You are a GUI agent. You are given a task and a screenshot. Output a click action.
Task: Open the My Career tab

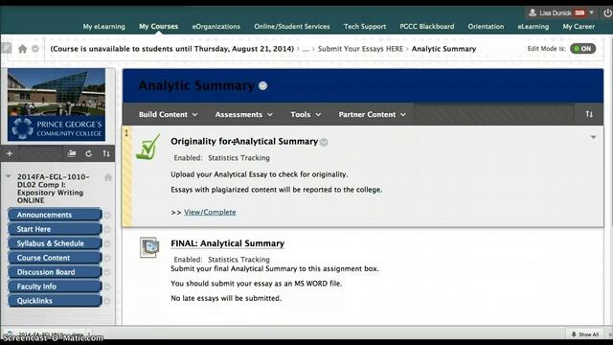579,27
